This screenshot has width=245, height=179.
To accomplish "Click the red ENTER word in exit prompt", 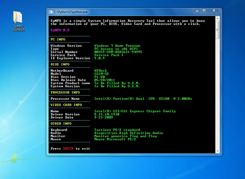I will click(68, 149).
